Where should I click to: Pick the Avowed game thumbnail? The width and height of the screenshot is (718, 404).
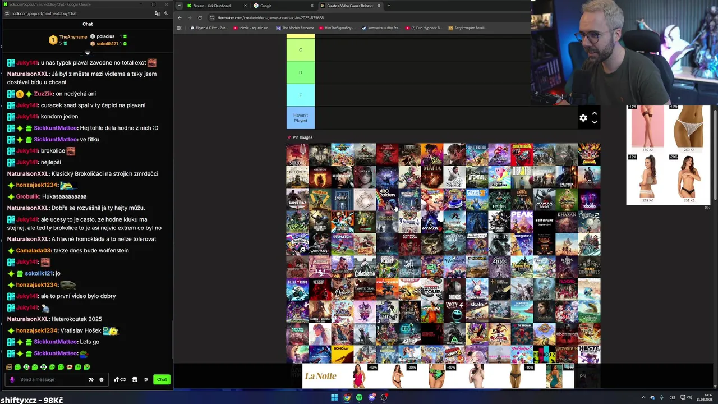pyautogui.click(x=409, y=177)
